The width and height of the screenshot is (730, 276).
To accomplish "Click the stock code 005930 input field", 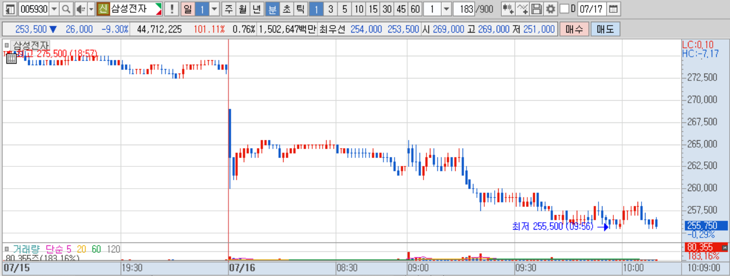I will coord(34,9).
